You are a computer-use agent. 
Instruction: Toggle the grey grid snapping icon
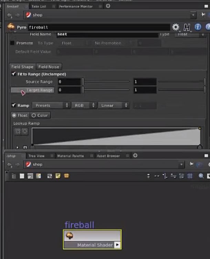pos(181,176)
